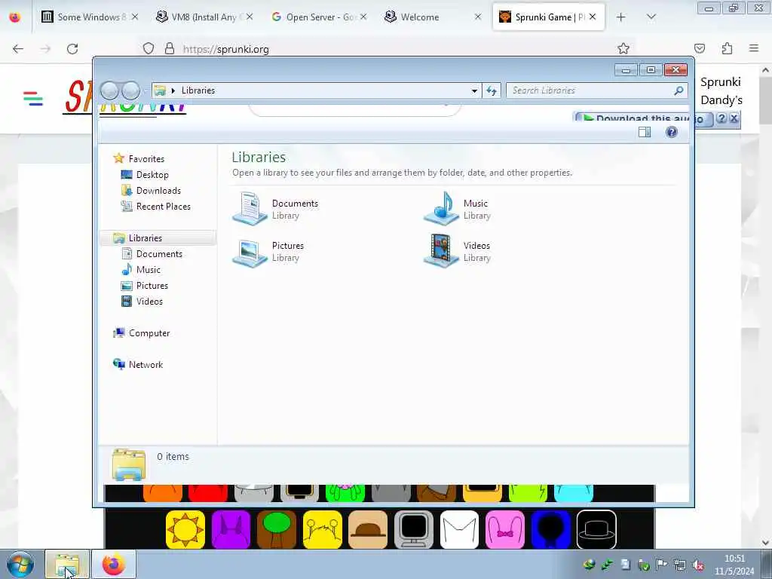
Task: Click the browser page vertical scrollbar
Action: click(766, 305)
